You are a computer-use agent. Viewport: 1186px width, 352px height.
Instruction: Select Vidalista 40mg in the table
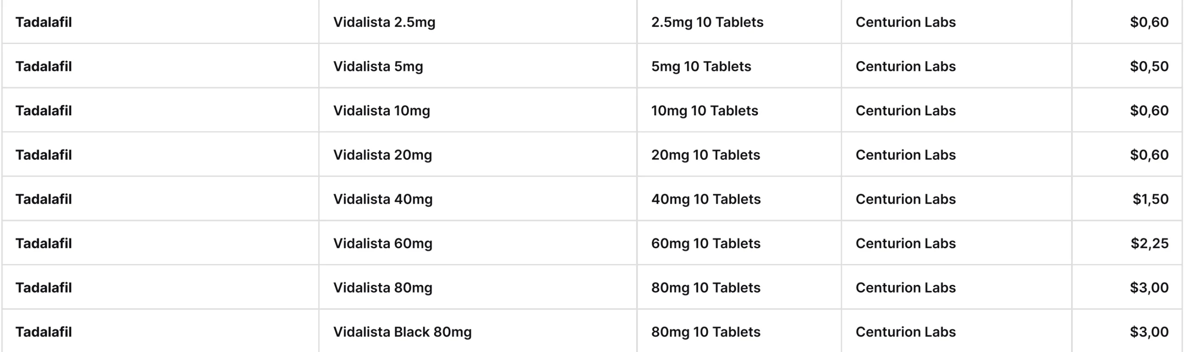(383, 199)
